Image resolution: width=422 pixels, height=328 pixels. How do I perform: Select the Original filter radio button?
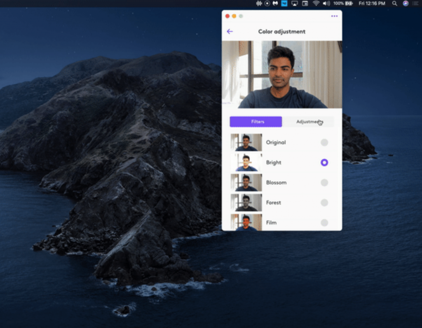click(324, 142)
